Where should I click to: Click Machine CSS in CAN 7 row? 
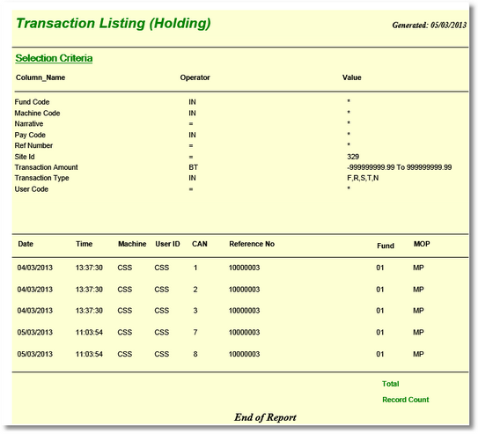click(x=125, y=332)
